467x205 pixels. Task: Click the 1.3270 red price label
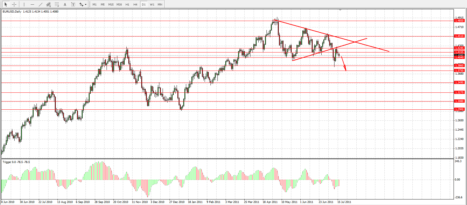pyautogui.click(x=459, y=92)
